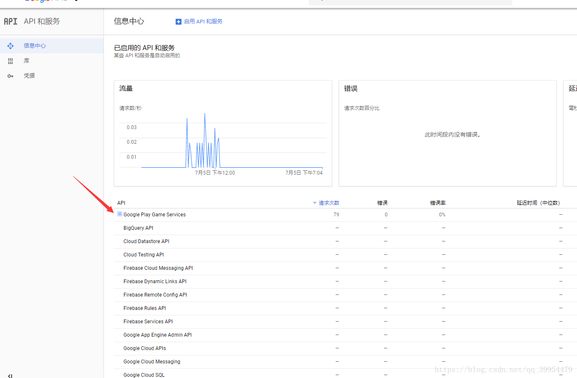This screenshot has height=378, width=577.
Task: Click the API logo in the sidebar header
Action: coord(10,21)
